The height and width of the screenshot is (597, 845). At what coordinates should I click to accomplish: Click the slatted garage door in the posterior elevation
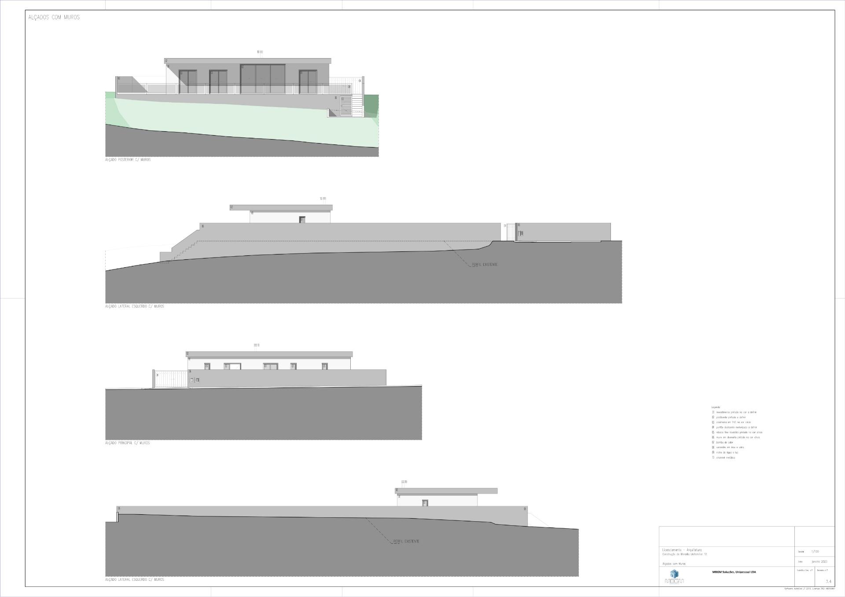coord(346,107)
